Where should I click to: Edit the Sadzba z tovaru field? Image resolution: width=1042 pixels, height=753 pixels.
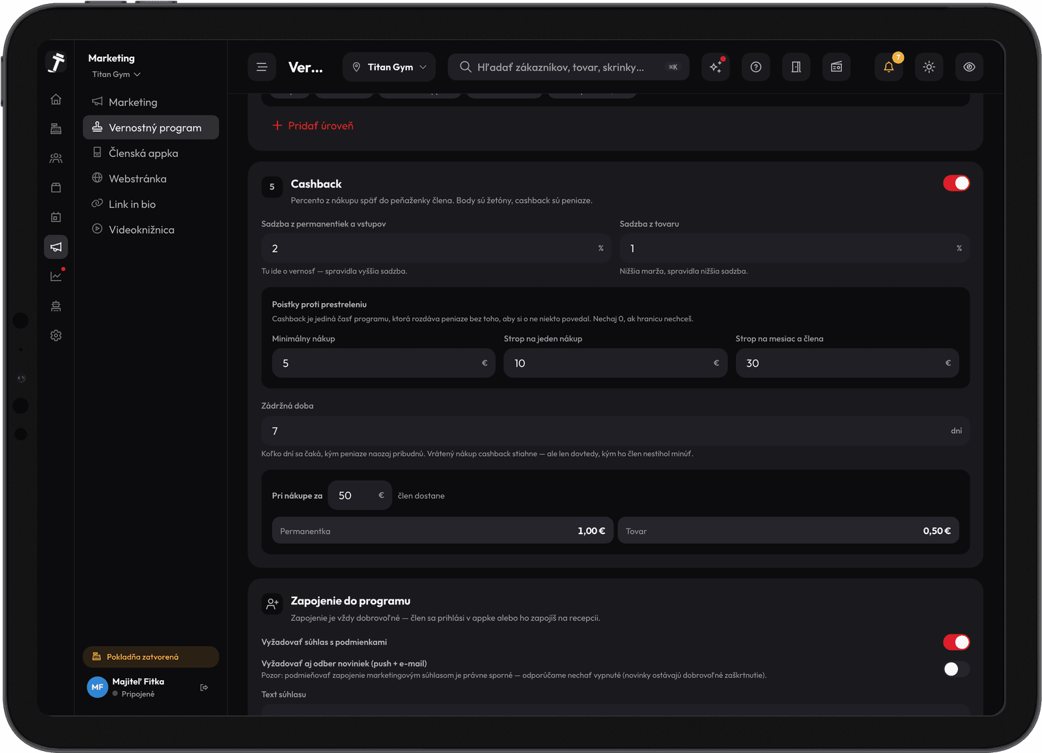click(795, 248)
